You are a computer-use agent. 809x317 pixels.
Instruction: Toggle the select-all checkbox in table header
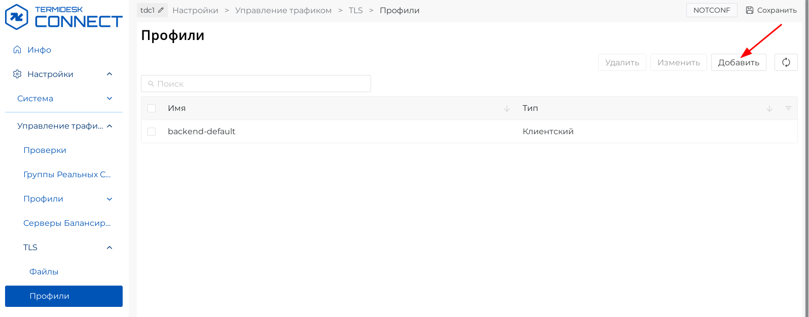click(x=152, y=108)
